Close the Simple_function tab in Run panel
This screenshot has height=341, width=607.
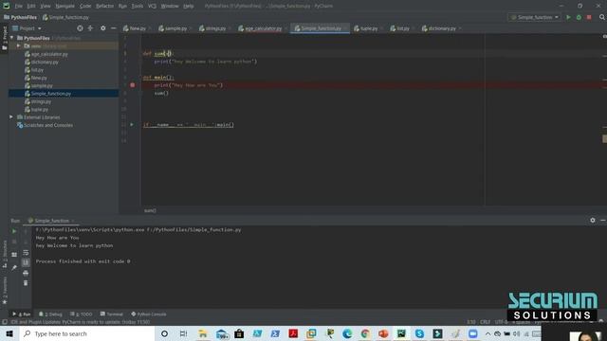pyautogui.click(x=73, y=221)
